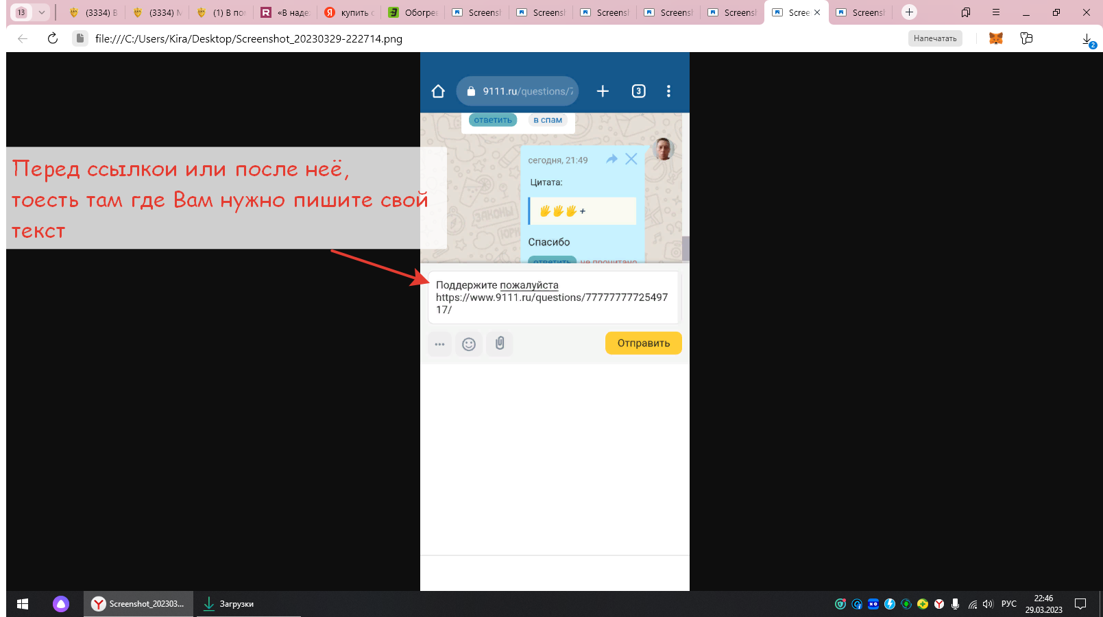Expand the tab group dropdown arrow
This screenshot has width=1103, height=617.
point(42,12)
